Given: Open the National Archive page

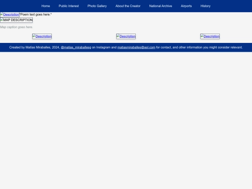Looking at the screenshot, I should pyautogui.click(x=161, y=6).
